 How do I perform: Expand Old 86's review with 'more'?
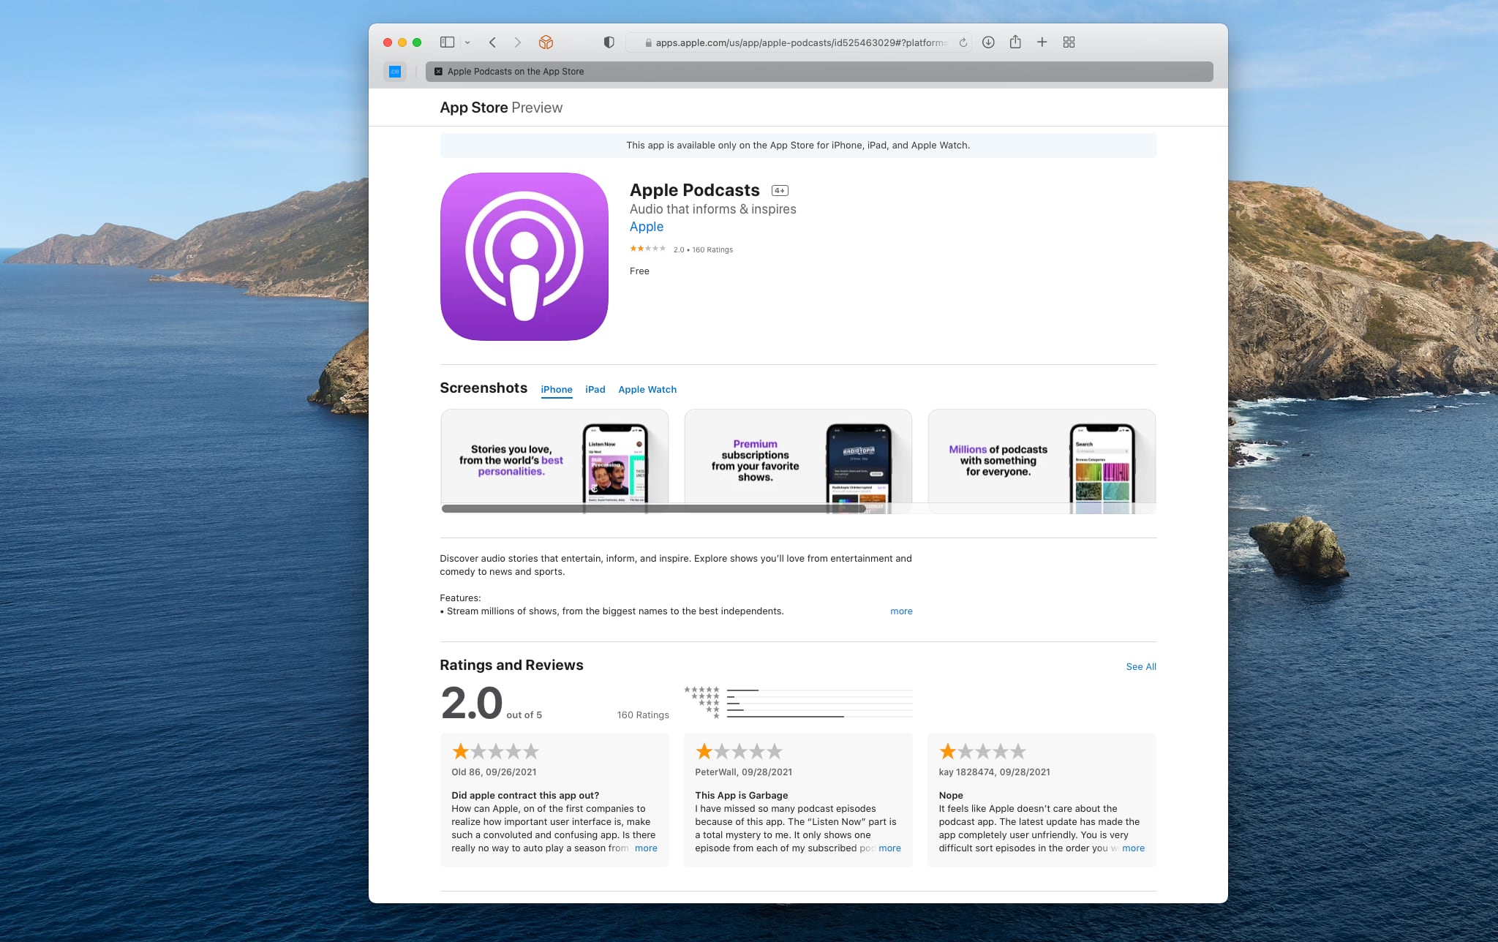pyautogui.click(x=646, y=848)
